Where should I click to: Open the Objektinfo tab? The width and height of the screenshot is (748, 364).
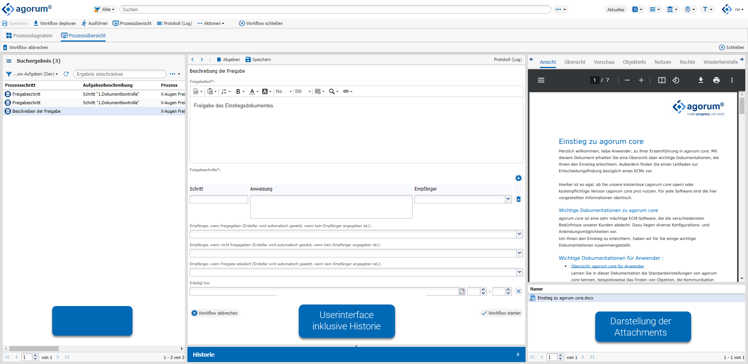click(x=634, y=62)
